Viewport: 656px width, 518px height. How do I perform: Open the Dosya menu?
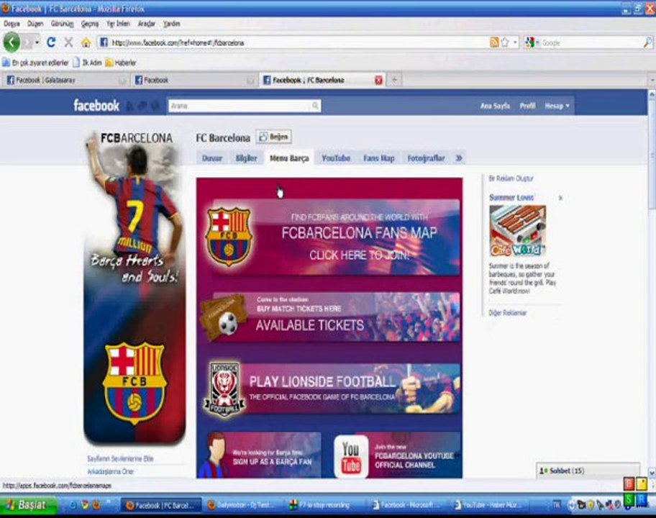point(12,24)
